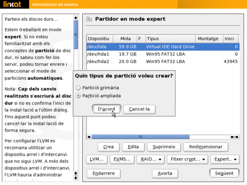Click the table's horizontal scrollbar left arrow
This screenshot has height=185, width=247.
coord(89,137)
